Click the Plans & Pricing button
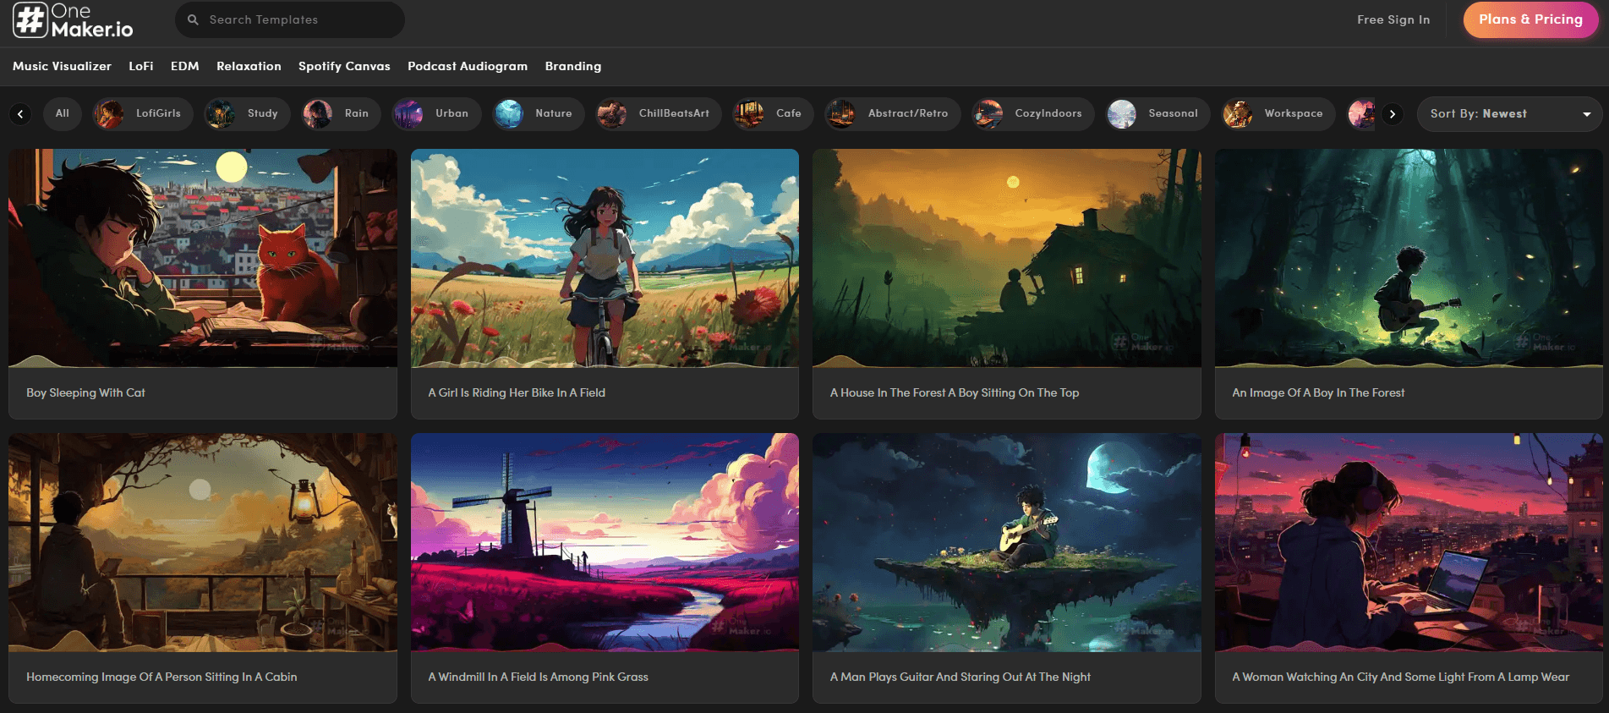The height and width of the screenshot is (713, 1609). [x=1530, y=19]
